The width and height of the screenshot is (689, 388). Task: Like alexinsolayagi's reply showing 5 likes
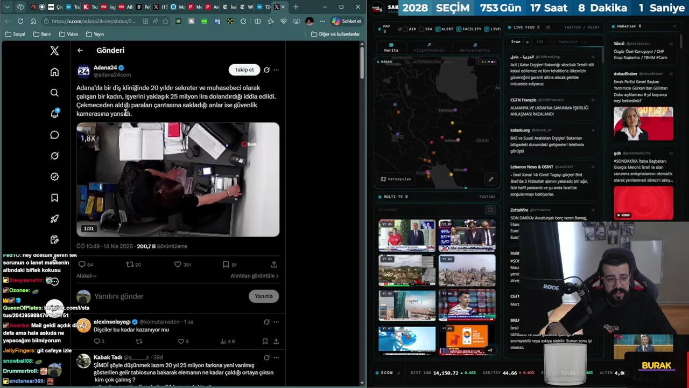(180, 341)
